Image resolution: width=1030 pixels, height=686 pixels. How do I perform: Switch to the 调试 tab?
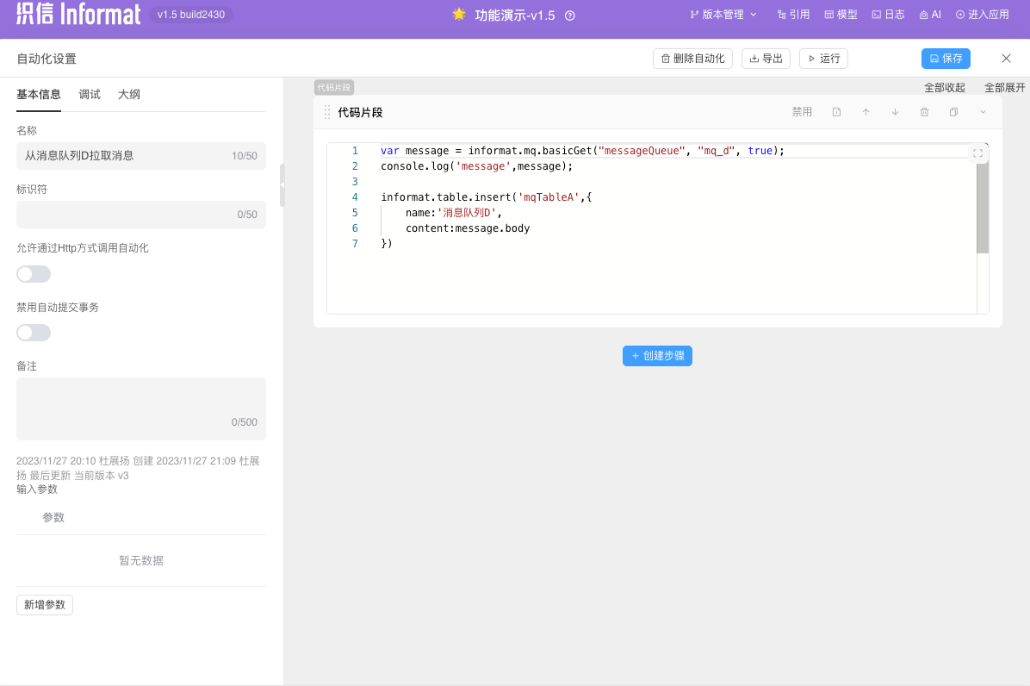[89, 94]
